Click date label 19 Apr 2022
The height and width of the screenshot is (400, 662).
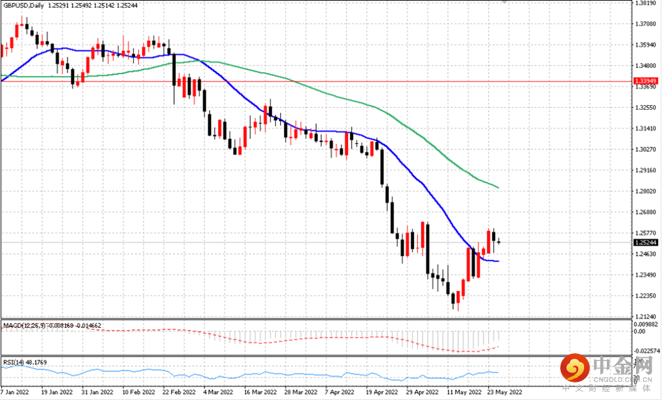pos(382,392)
